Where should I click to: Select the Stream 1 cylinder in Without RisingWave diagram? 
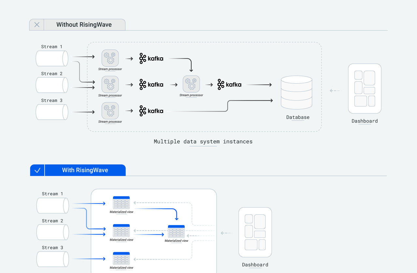52,58
